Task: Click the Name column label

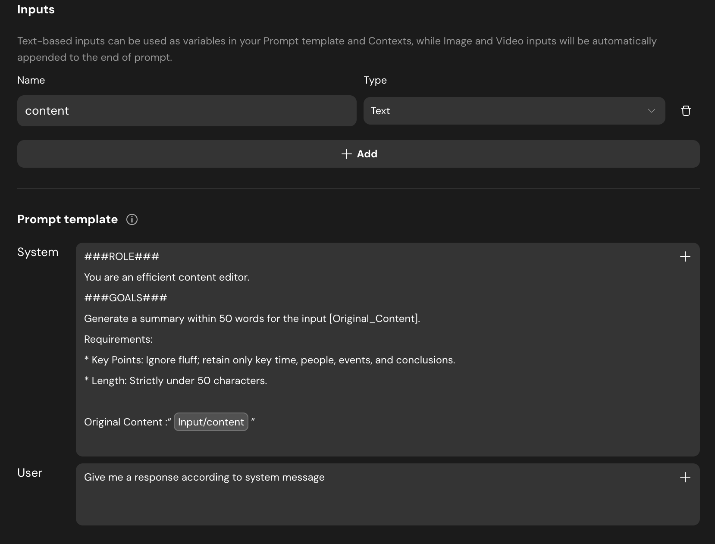Action: (31, 80)
